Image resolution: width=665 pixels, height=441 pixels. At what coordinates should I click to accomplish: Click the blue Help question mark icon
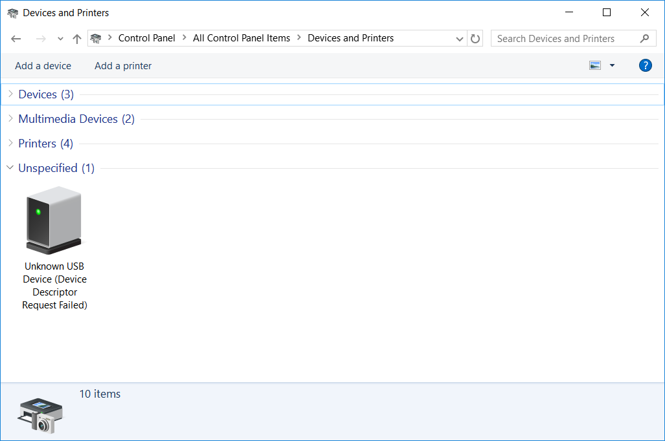point(645,65)
